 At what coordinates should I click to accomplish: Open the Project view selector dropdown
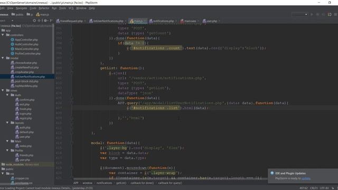pyautogui.click(x=12, y=21)
